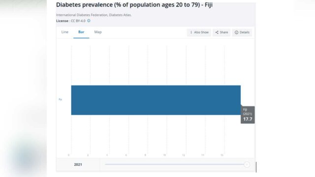Click the Share button label

(x=224, y=32)
